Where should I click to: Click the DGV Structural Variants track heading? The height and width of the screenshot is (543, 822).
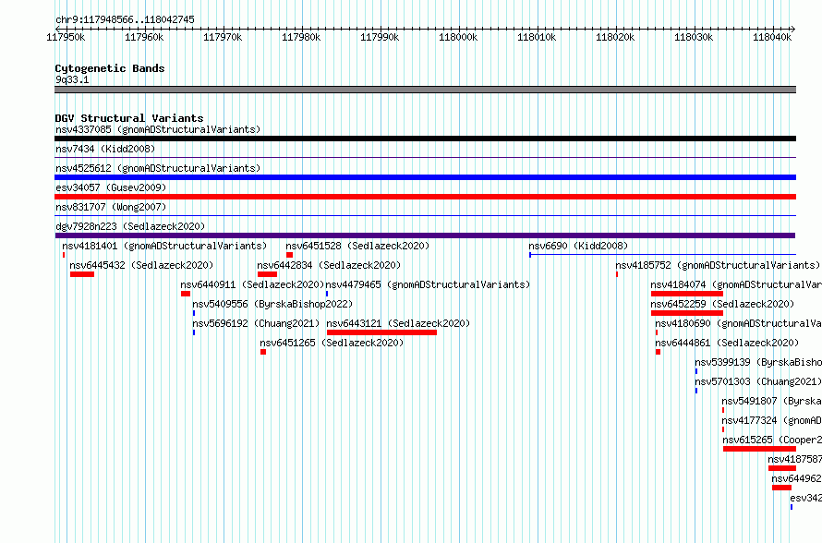(129, 118)
